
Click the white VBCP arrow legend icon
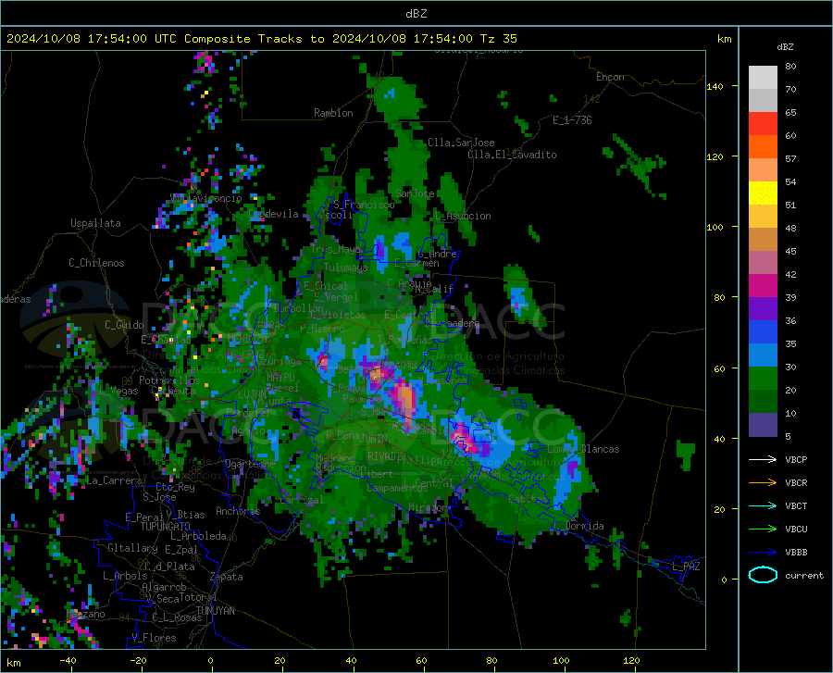[x=763, y=459]
